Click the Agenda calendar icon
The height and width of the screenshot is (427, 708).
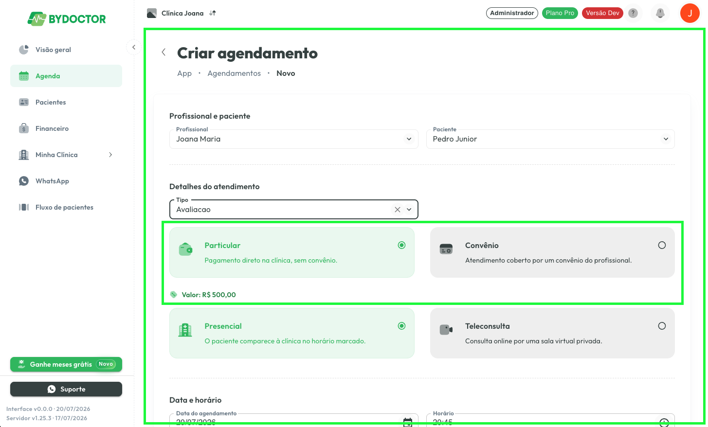24,76
